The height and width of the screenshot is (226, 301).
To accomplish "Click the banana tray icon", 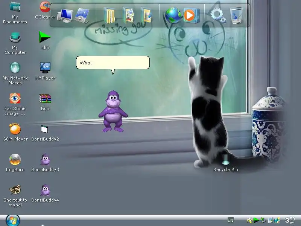I will pos(249,220).
